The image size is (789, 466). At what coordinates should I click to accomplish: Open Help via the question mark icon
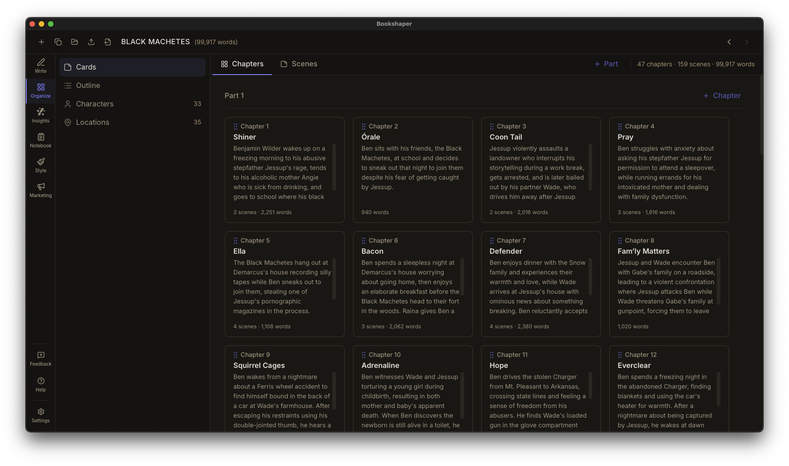click(x=41, y=384)
